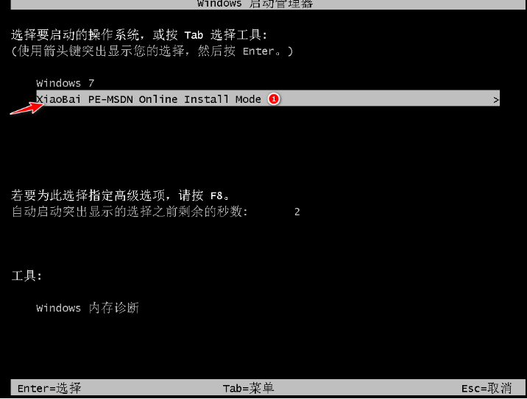Click the 工具: section label
The width and height of the screenshot is (527, 399).
coord(26,276)
